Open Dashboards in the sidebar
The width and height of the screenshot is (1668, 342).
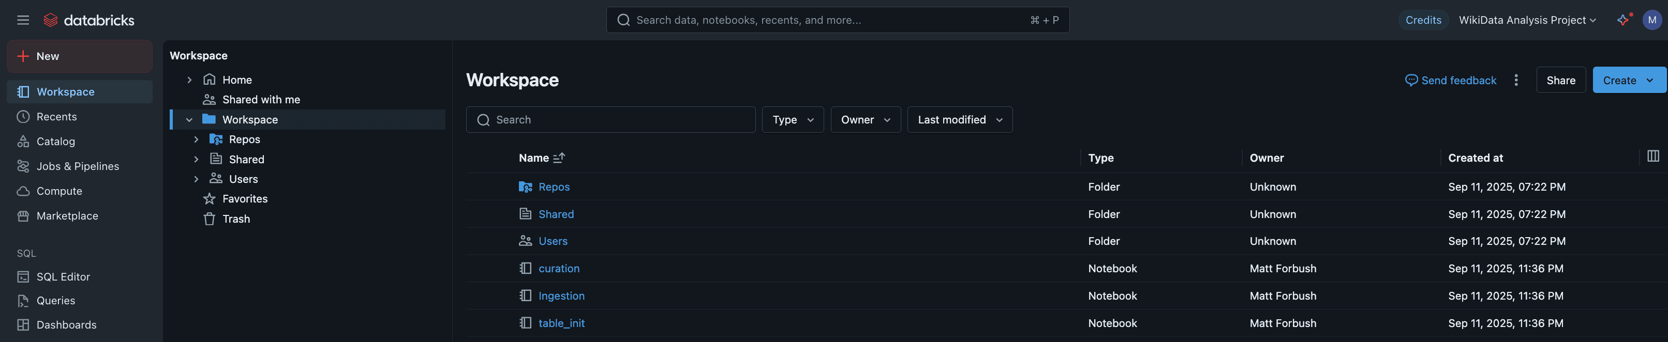coord(80,324)
